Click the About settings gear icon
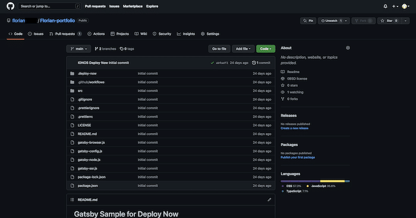 coord(348,48)
